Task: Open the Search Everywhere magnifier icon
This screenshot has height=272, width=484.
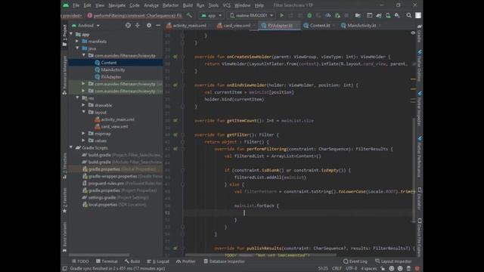Action: (x=408, y=15)
